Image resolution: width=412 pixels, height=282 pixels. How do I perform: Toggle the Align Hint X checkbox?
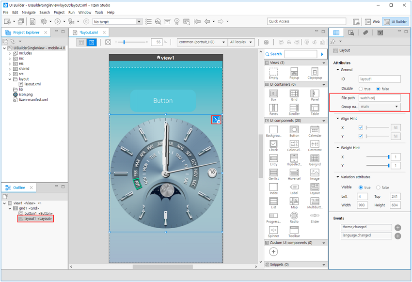pyautogui.click(x=360, y=127)
